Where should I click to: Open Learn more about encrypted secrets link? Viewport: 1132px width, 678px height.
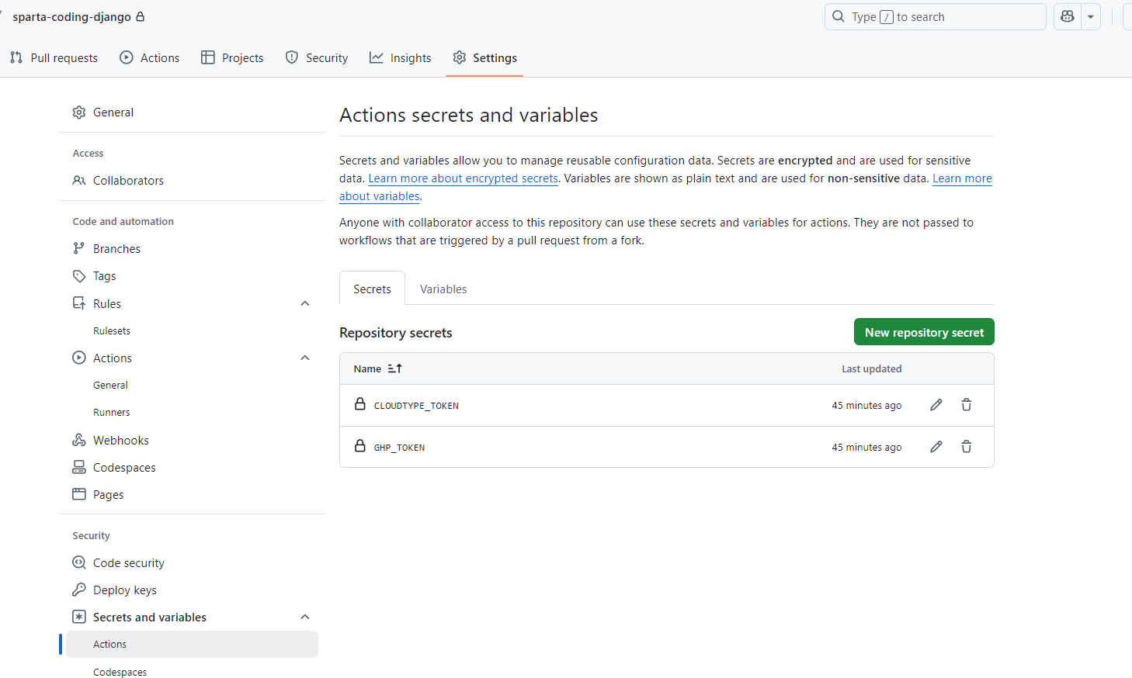[x=463, y=178]
